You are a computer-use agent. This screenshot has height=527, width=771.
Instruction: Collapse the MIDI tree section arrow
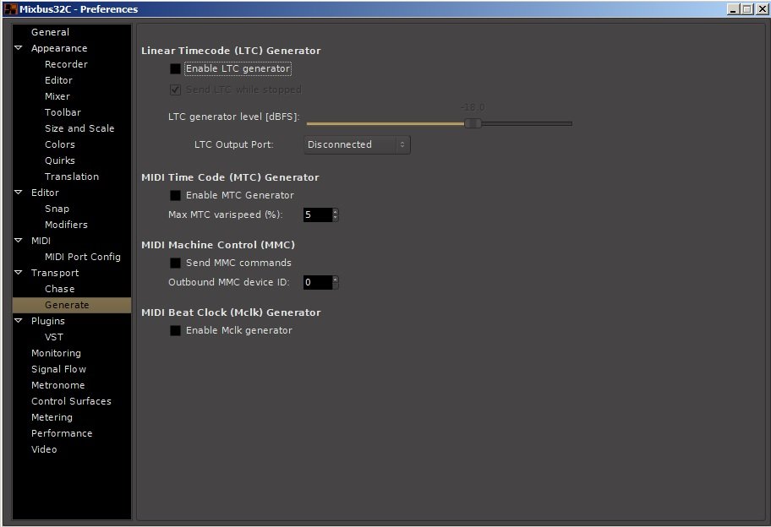(19, 241)
